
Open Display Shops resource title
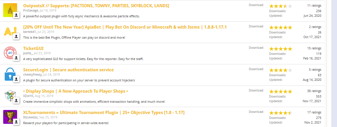tap(76, 91)
